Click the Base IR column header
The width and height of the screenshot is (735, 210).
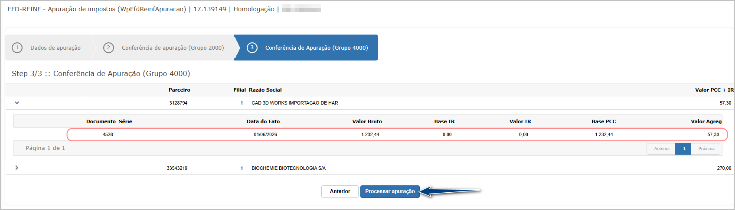[444, 121]
